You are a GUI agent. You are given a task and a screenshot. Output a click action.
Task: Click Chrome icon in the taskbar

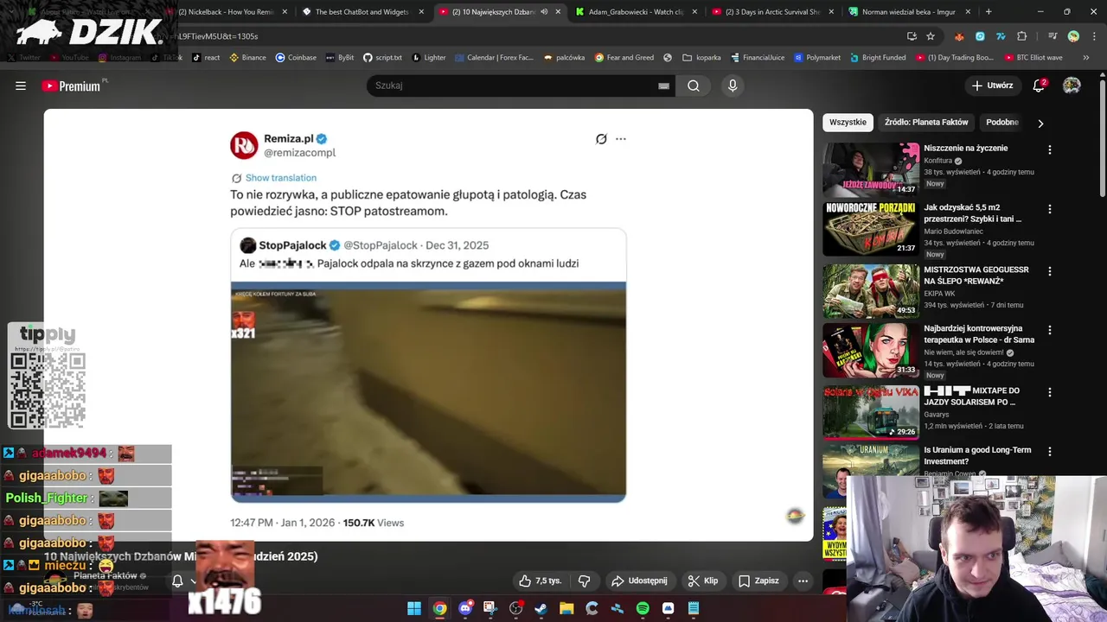pyautogui.click(x=439, y=608)
